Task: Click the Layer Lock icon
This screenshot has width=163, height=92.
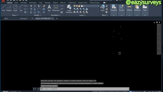Action: 84,9
